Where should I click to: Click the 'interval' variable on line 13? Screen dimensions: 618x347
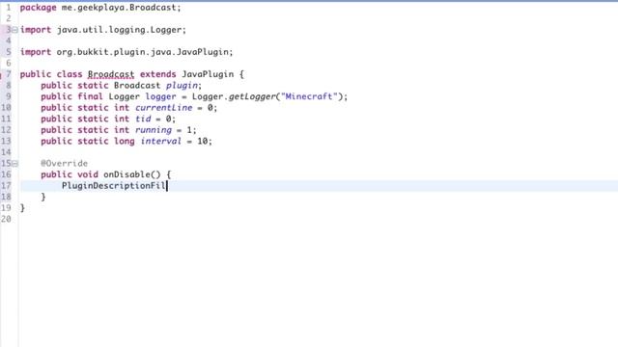[x=161, y=142]
